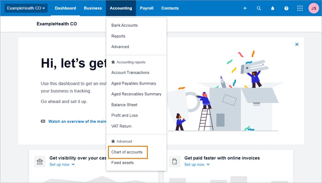Open Profit and Loss report
This screenshot has width=322, height=183.
[124, 116]
